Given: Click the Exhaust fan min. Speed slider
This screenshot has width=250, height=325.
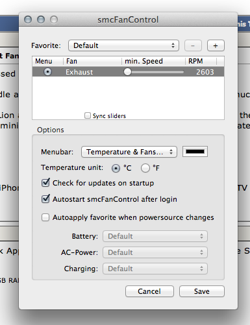Looking at the screenshot, I should [x=154, y=72].
